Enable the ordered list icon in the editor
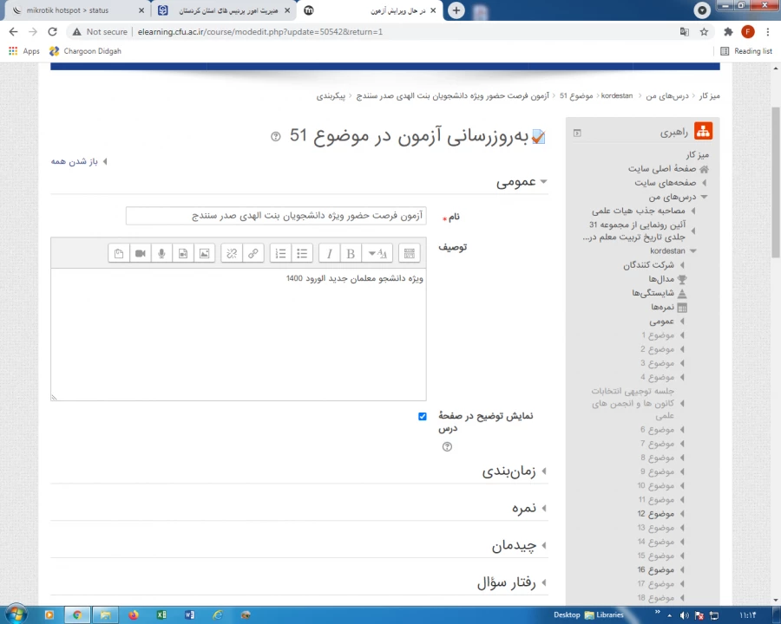This screenshot has width=781, height=624. coord(280,253)
